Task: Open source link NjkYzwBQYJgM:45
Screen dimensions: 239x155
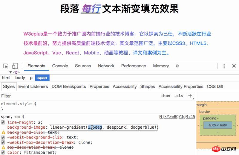Action: (177, 117)
